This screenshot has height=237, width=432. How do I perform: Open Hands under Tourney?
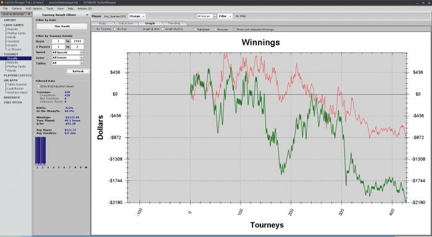[12, 70]
